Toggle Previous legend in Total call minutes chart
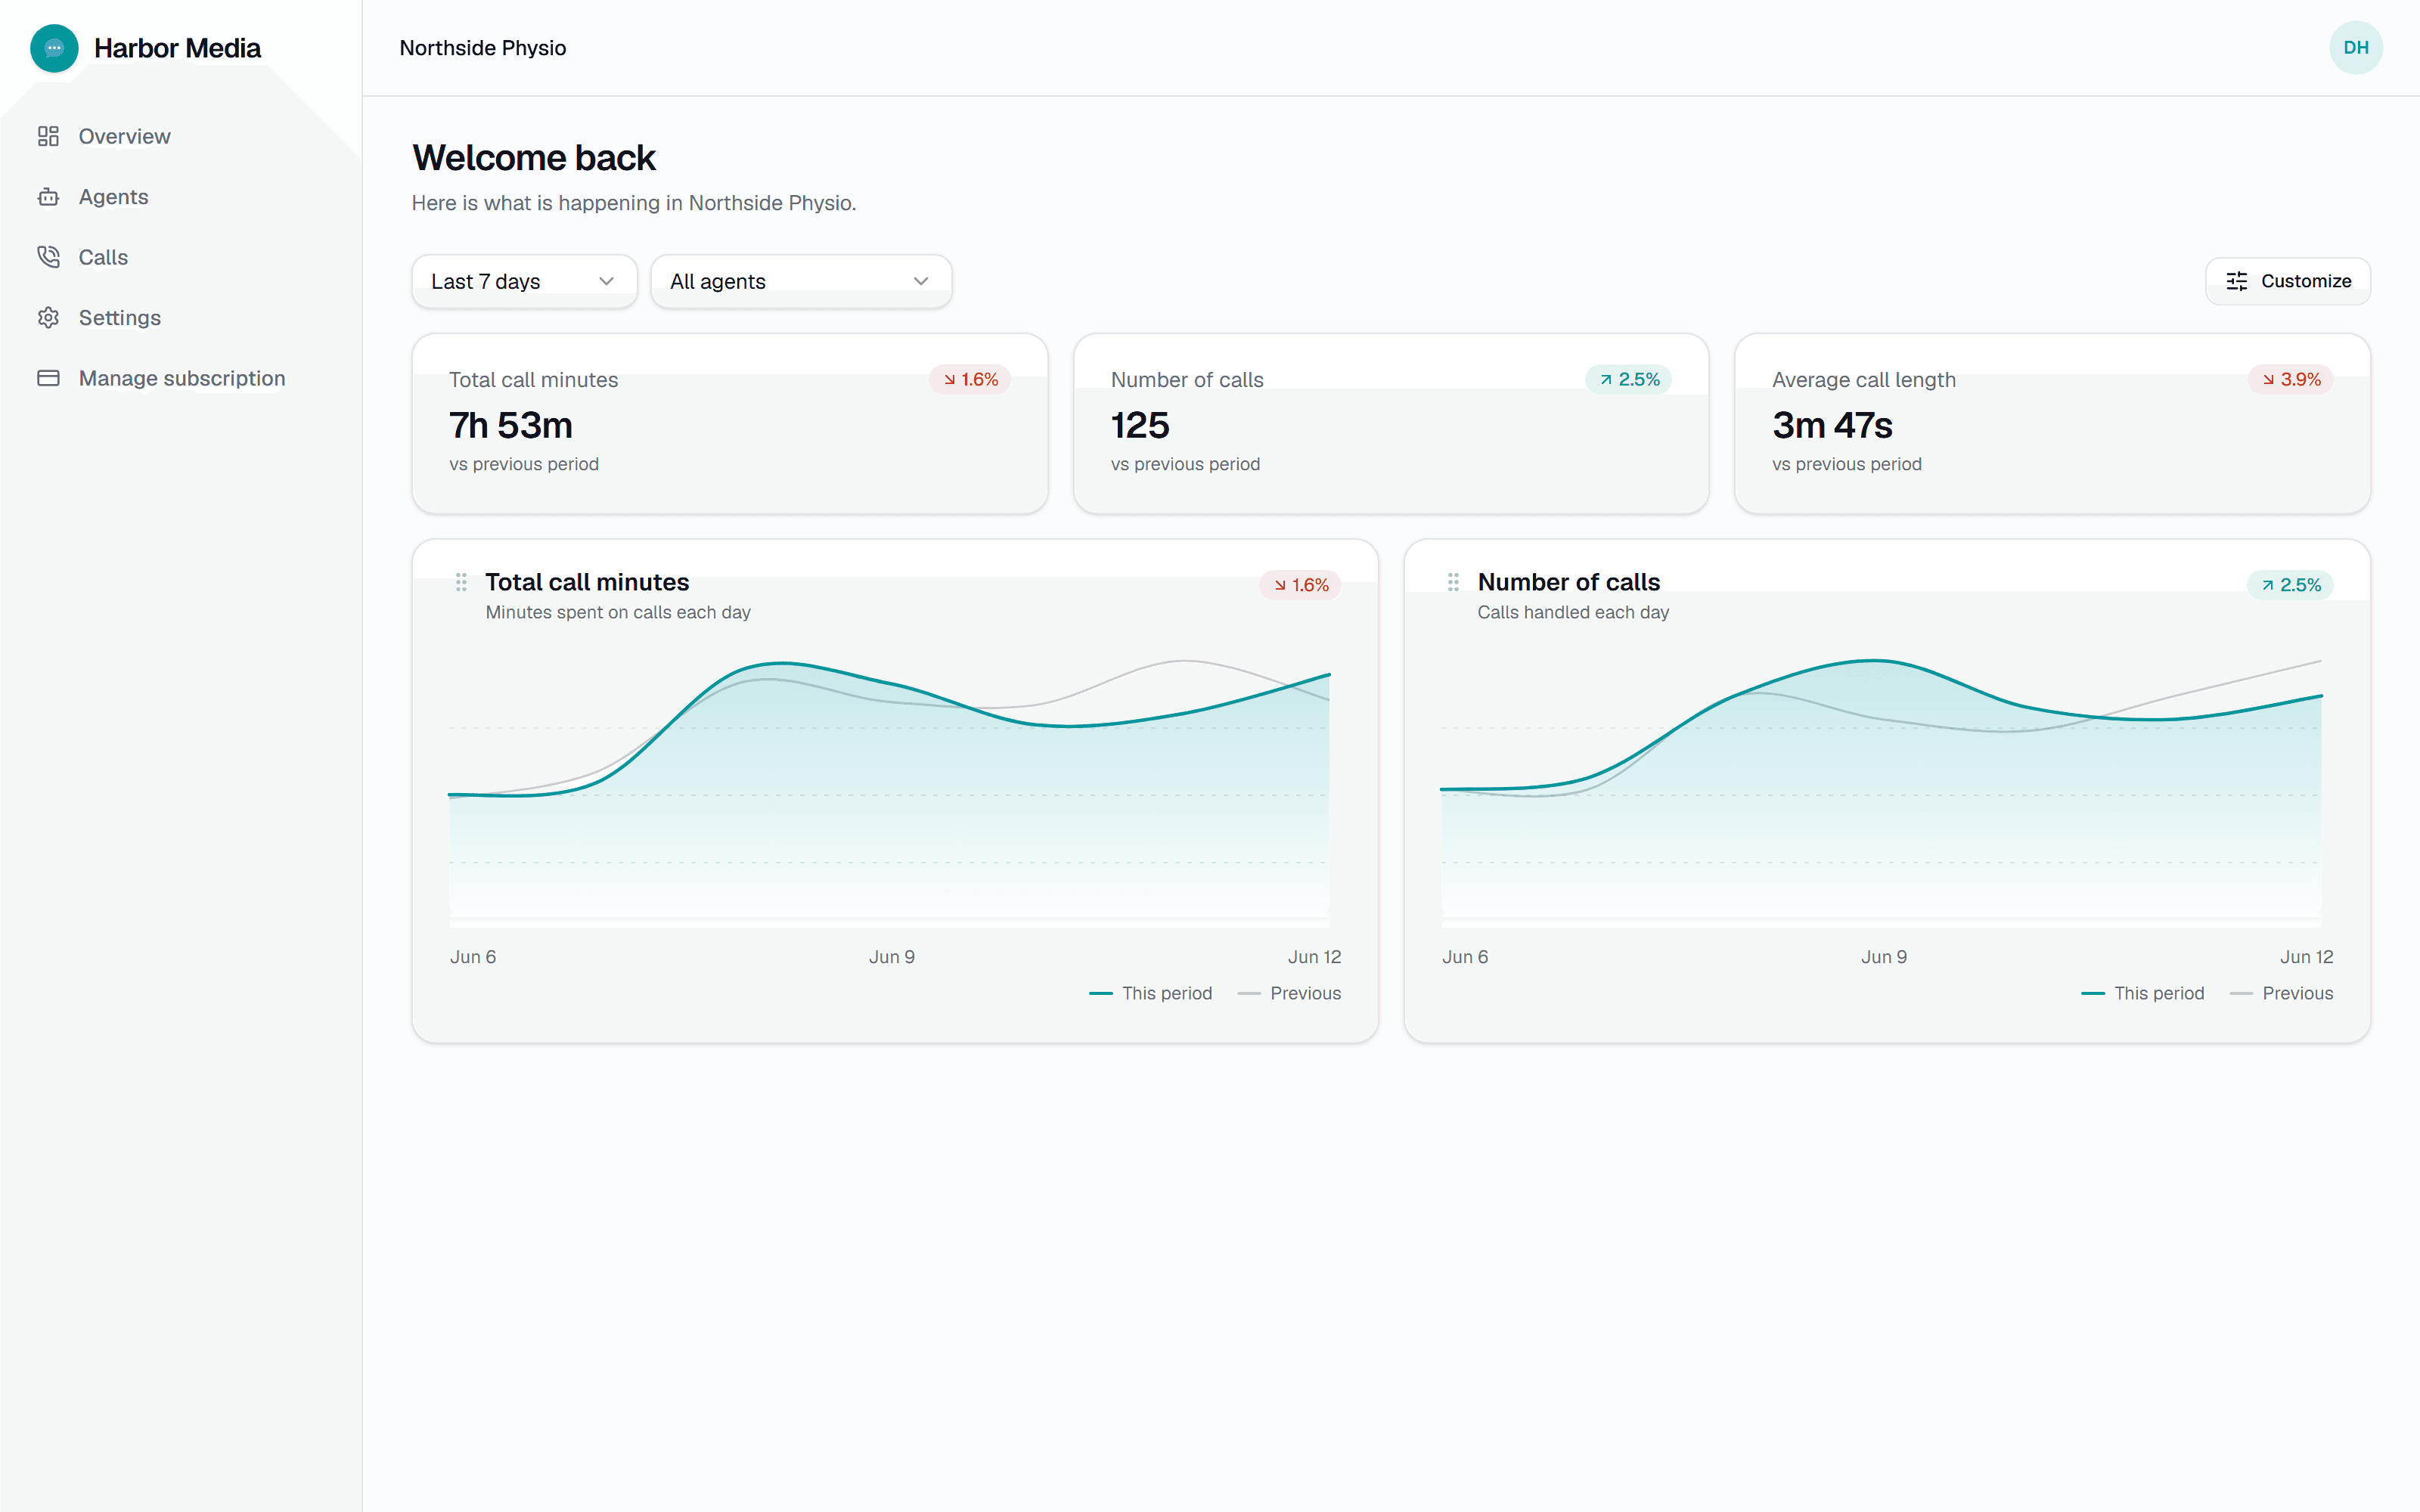 [x=1289, y=993]
